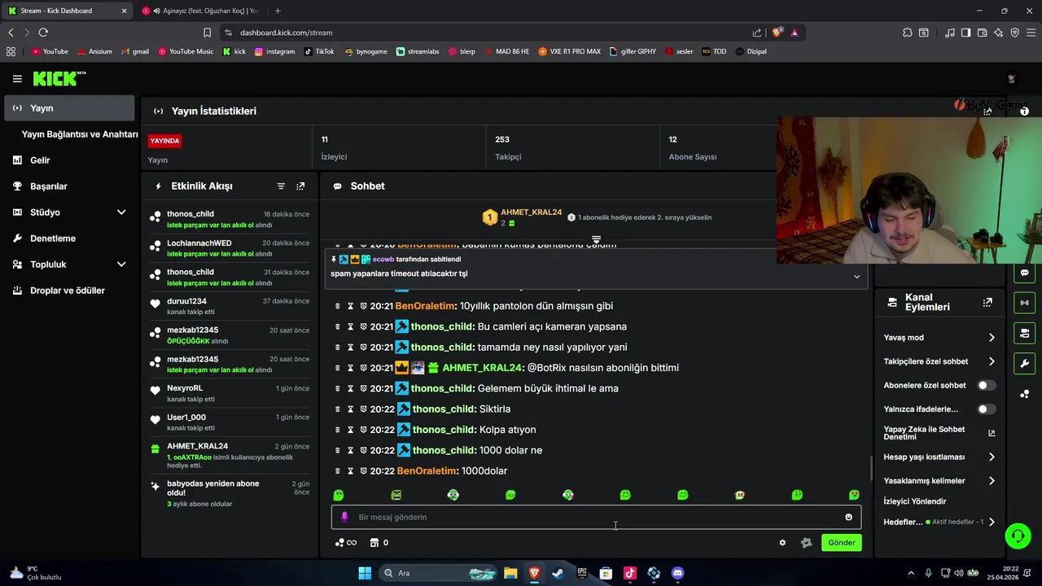Open the channel points infinity icon
This screenshot has height=586, width=1042.
click(x=346, y=543)
